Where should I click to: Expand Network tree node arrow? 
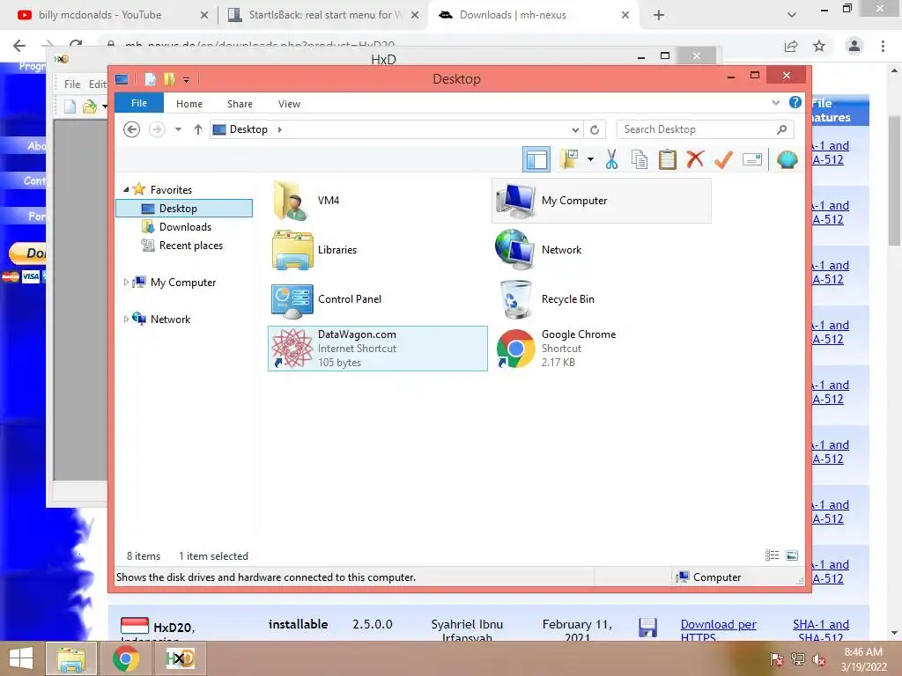coord(126,319)
